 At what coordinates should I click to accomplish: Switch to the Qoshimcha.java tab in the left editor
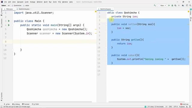click(24, 9)
